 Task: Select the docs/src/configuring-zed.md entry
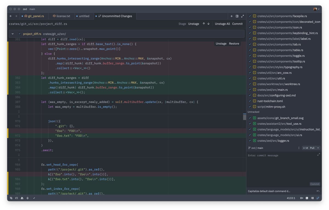click(284, 95)
